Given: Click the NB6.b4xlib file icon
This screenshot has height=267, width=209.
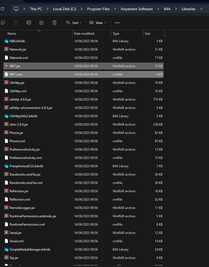Looking at the screenshot, I should click(6, 41).
